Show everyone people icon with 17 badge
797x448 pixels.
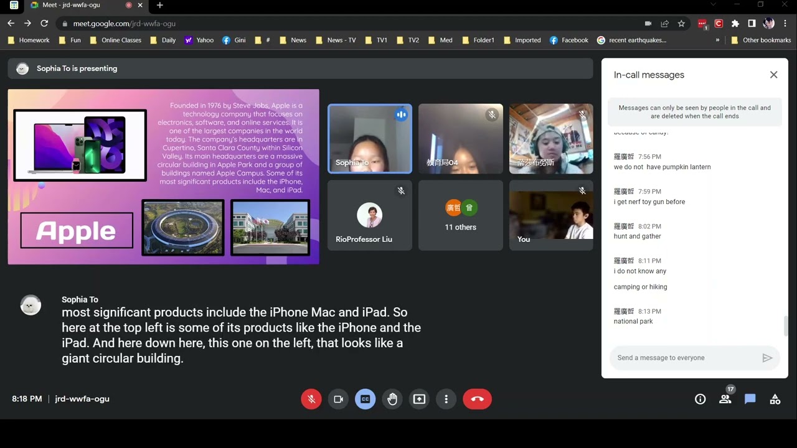[x=725, y=399]
